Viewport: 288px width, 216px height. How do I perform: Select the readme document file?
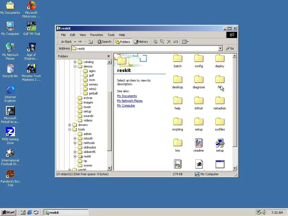tap(199, 145)
